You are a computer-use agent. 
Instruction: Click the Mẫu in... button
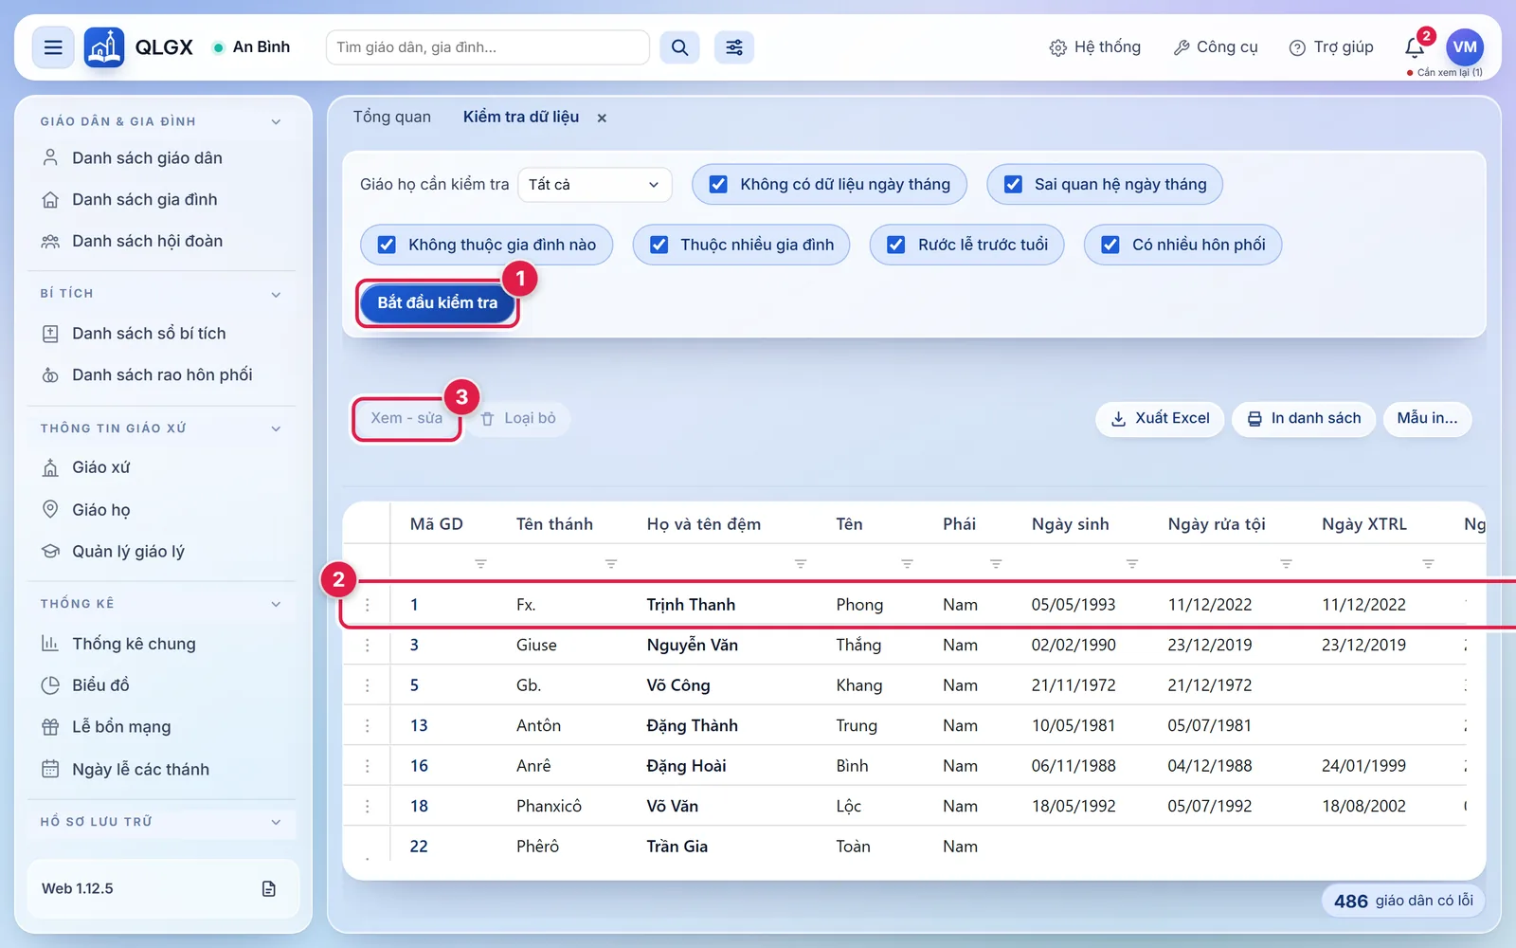point(1427,418)
